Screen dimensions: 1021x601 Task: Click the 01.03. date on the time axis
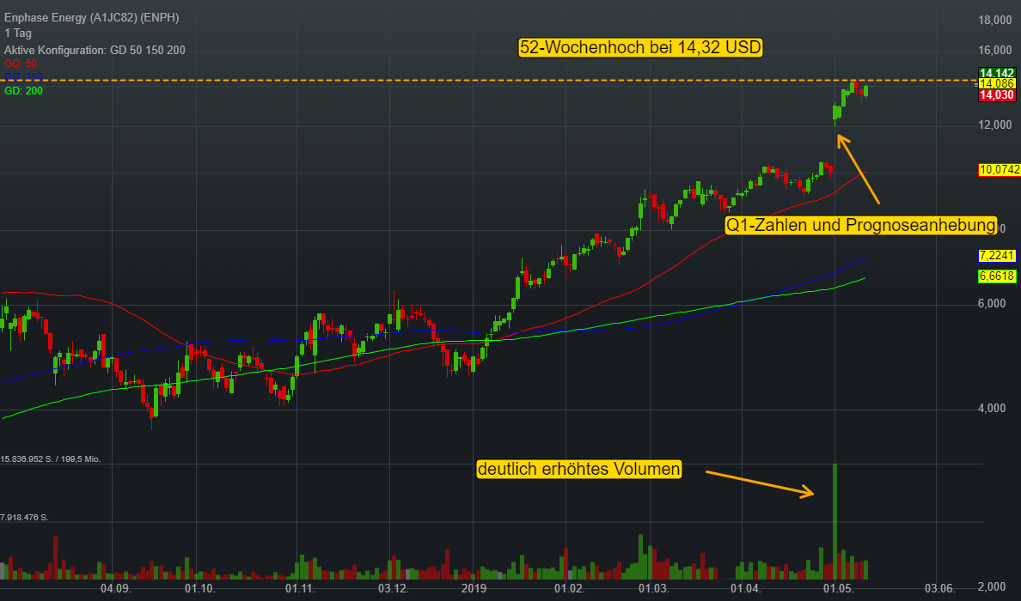click(653, 589)
